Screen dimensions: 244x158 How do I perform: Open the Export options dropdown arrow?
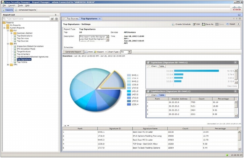[106, 52]
